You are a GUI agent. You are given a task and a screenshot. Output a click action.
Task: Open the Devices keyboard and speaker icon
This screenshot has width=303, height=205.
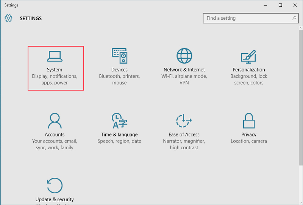[x=119, y=56]
